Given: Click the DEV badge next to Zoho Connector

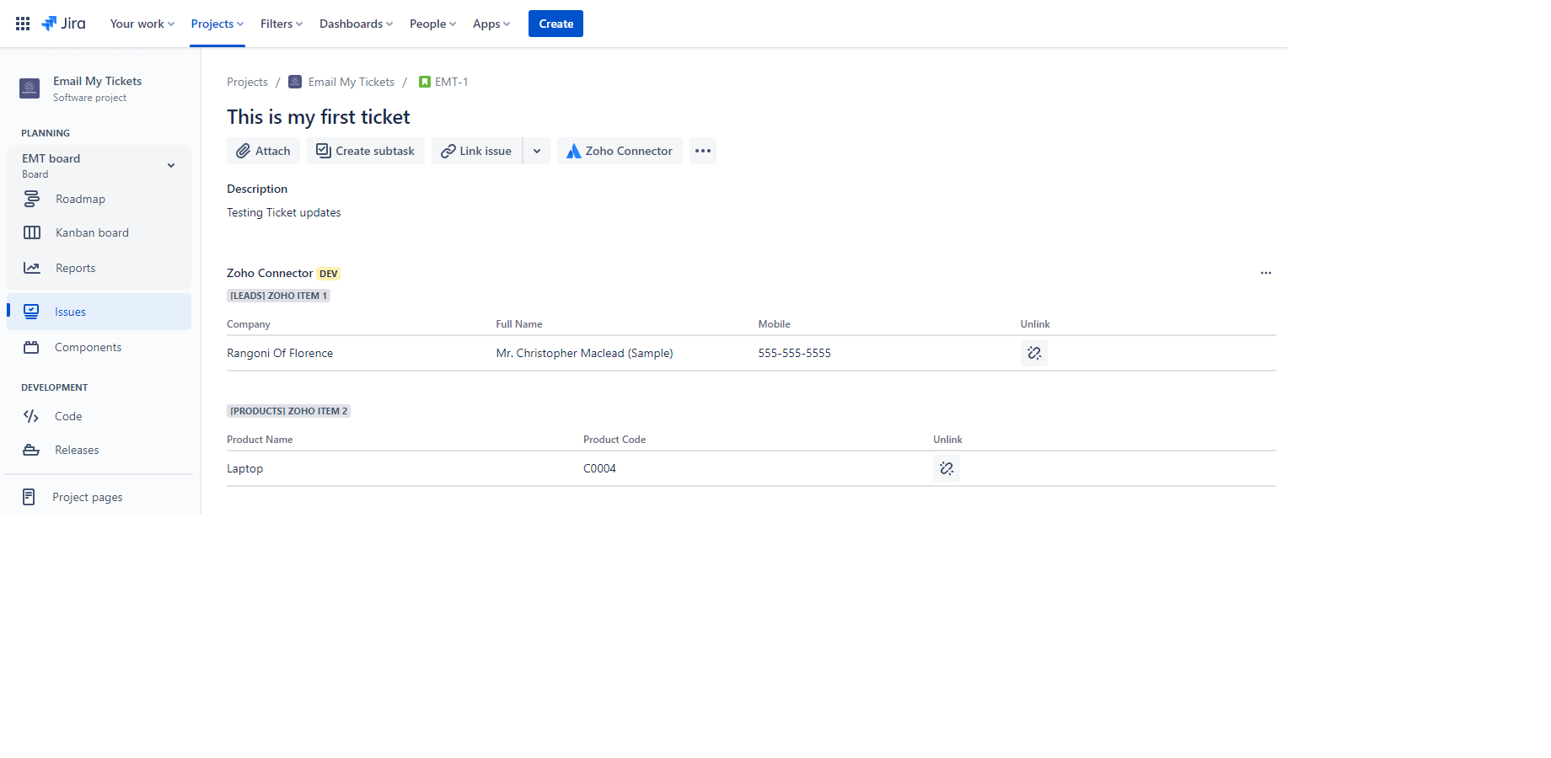Looking at the screenshot, I should (x=329, y=274).
